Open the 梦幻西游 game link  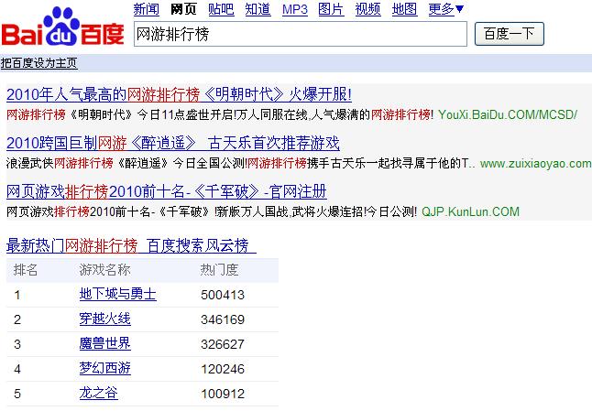[105, 368]
